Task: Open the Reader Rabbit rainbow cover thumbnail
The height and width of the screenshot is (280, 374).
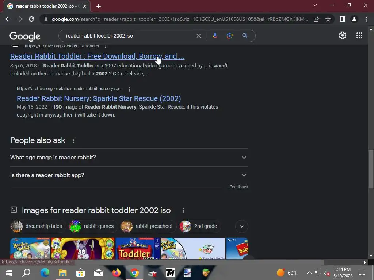Action: point(30,248)
